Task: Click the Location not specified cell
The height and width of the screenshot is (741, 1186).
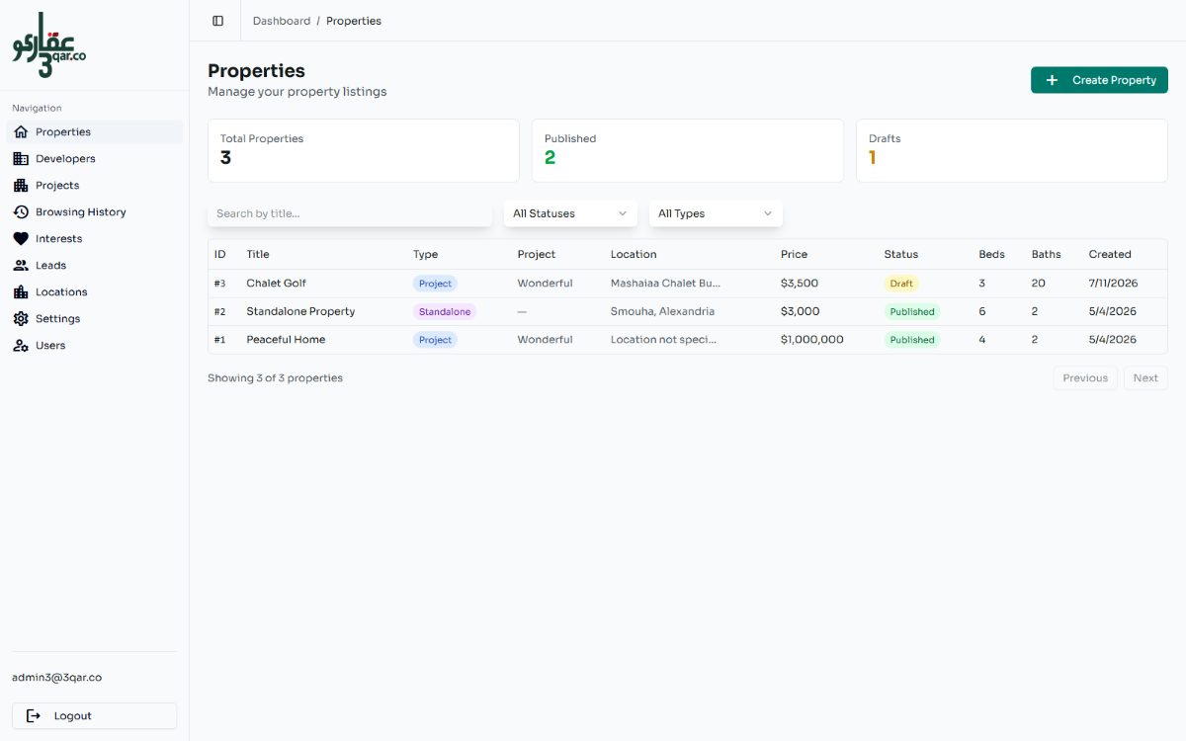Action: pyautogui.click(x=663, y=340)
